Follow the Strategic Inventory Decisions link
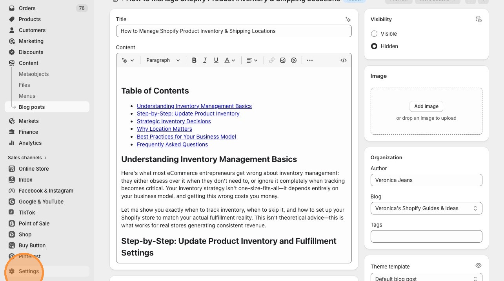Viewport: 504px width, 281px height. (x=174, y=121)
